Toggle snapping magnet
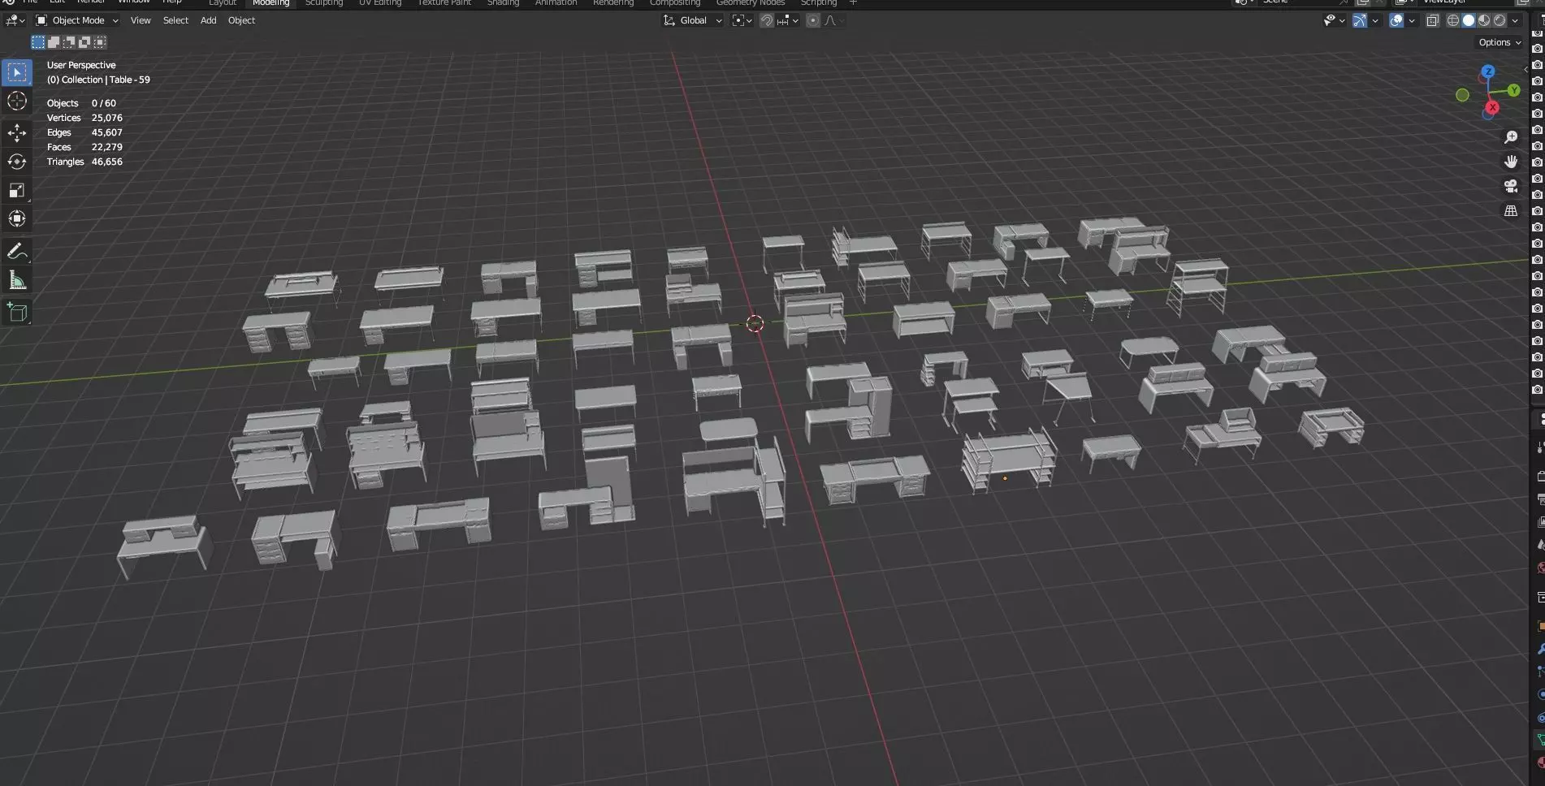Viewport: 1545px width, 786px height. click(x=766, y=20)
